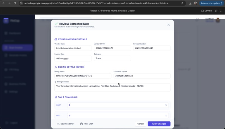Reload the page with refresh icon
This screenshot has width=225, height=129.
[x=15, y=3]
